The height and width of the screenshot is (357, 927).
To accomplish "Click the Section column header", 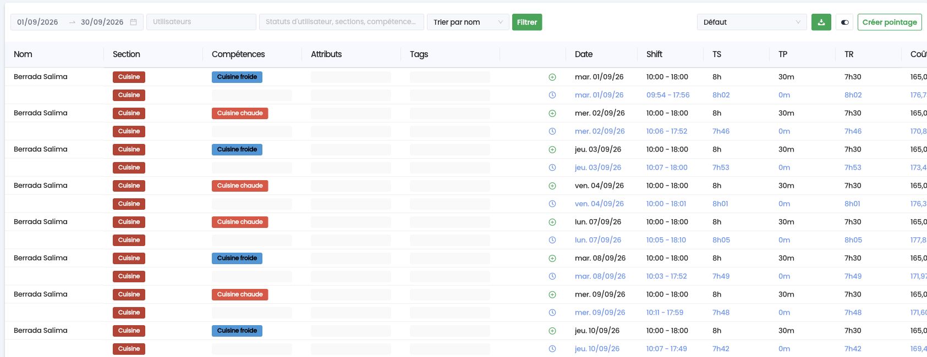I will coord(127,54).
